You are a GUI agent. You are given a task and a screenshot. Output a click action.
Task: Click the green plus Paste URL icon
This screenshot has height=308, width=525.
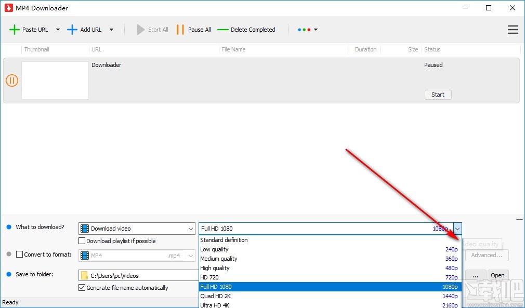[15, 30]
